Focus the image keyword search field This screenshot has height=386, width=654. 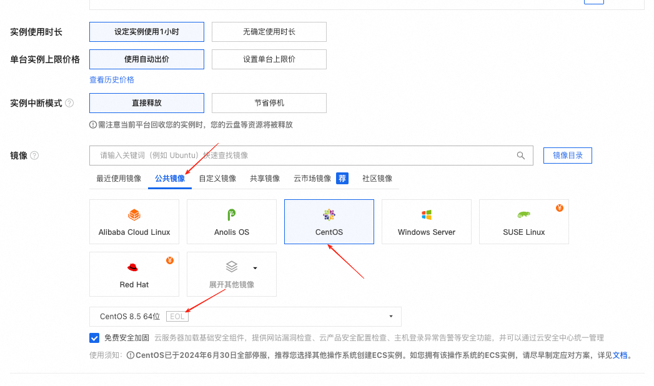coord(311,156)
